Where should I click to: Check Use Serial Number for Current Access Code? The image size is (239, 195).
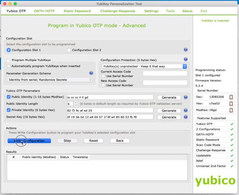click(x=103, y=76)
